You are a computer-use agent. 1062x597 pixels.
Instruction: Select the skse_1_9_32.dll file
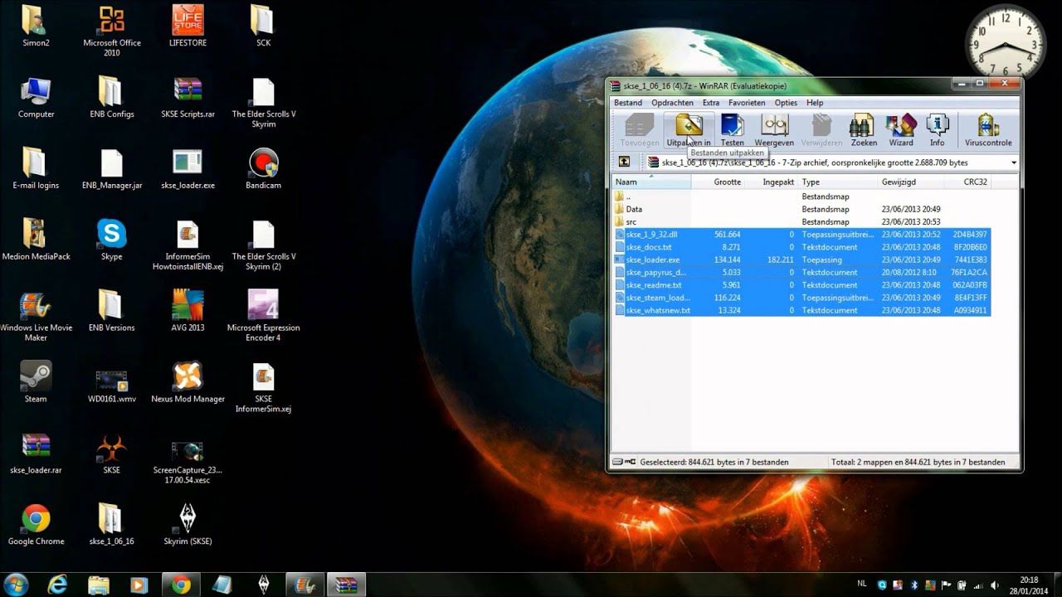801,235
